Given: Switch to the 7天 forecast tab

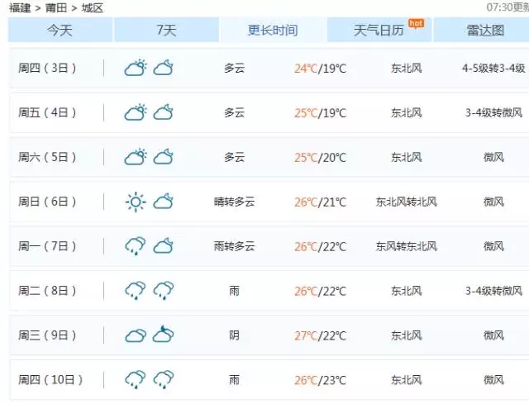Looking at the screenshot, I should 166,31.
